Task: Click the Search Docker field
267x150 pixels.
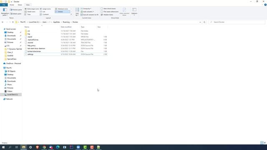Action: point(237,22)
